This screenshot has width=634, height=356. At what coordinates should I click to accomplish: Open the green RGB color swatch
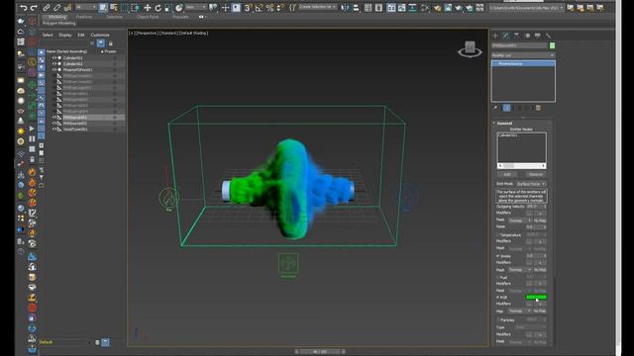point(536,297)
